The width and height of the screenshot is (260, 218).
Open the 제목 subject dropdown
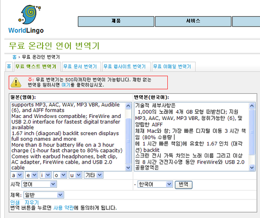point(44,195)
